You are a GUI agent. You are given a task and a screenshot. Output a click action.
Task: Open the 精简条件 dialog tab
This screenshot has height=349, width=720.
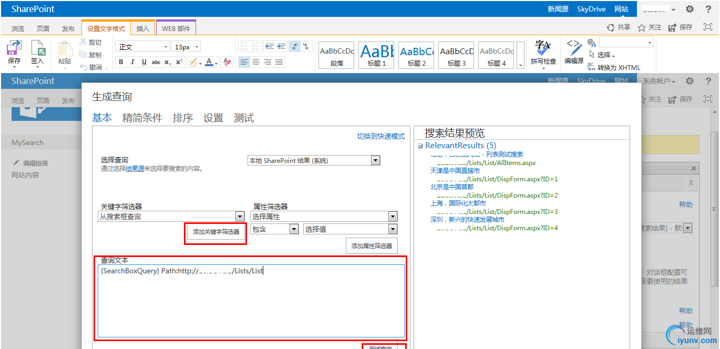142,118
